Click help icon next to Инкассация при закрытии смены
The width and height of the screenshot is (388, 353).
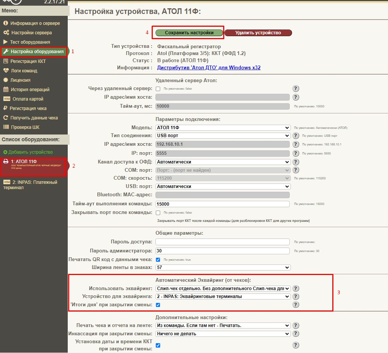[x=296, y=334]
